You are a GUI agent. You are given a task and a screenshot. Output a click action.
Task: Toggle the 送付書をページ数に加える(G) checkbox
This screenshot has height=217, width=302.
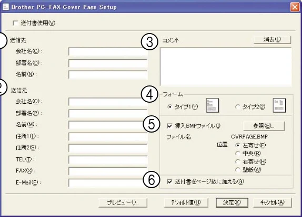pyautogui.click(x=169, y=181)
